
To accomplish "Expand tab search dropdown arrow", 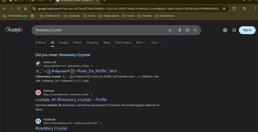I will [x=4, y=1].
